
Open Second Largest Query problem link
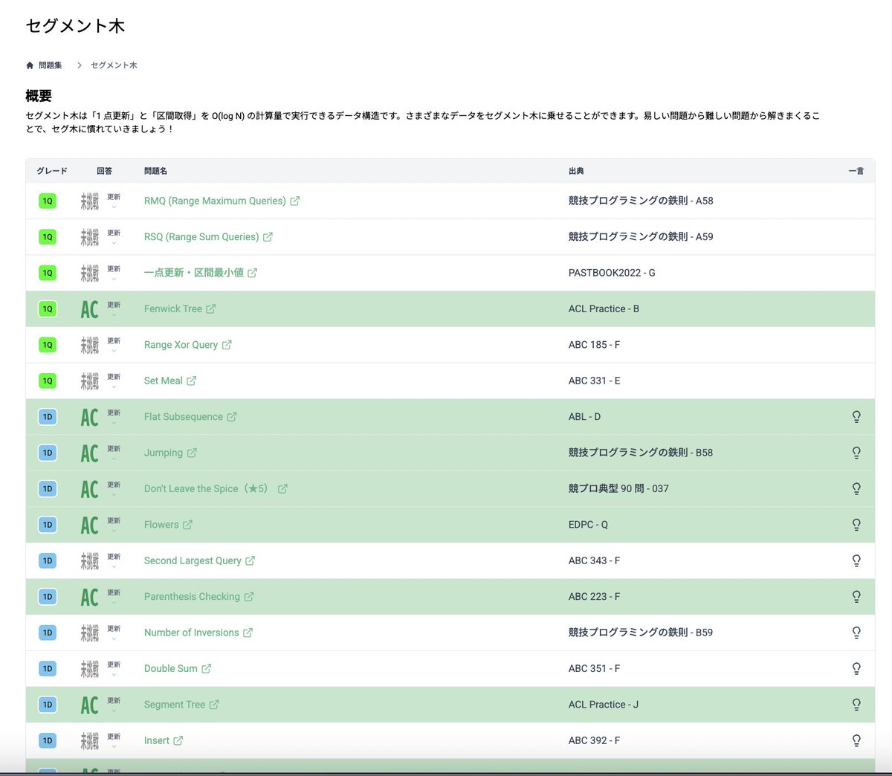tap(193, 560)
